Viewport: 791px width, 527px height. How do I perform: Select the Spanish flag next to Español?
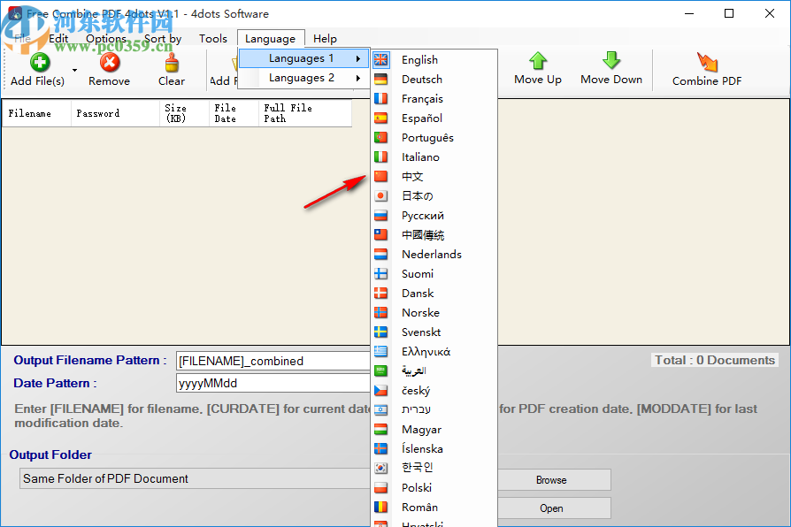pos(380,118)
